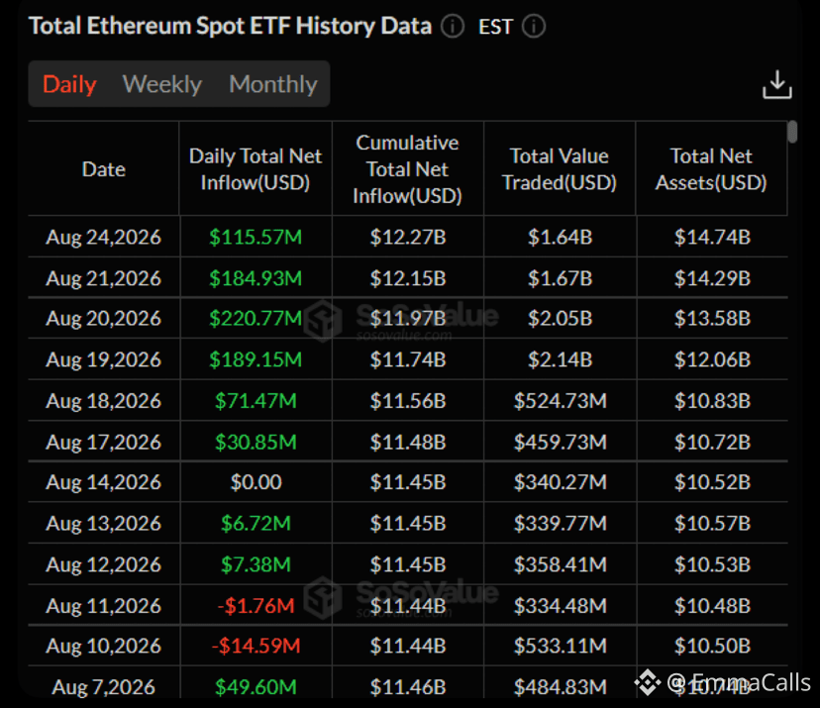Viewport: 820px width, 708px height.
Task: Click the $13.58B net assets cell
Action: 712,318
